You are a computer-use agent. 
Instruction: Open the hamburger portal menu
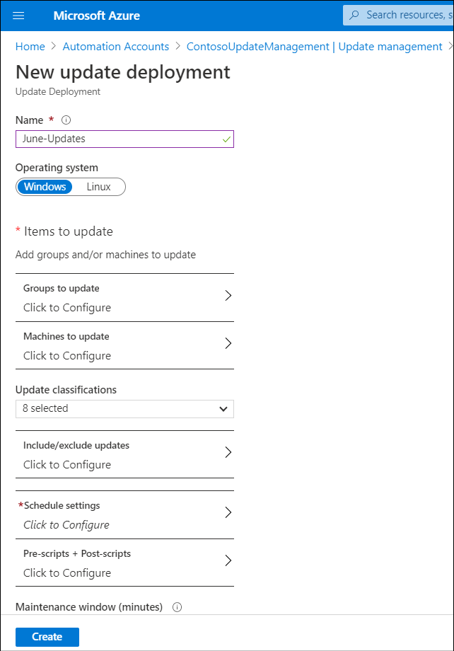[18, 16]
